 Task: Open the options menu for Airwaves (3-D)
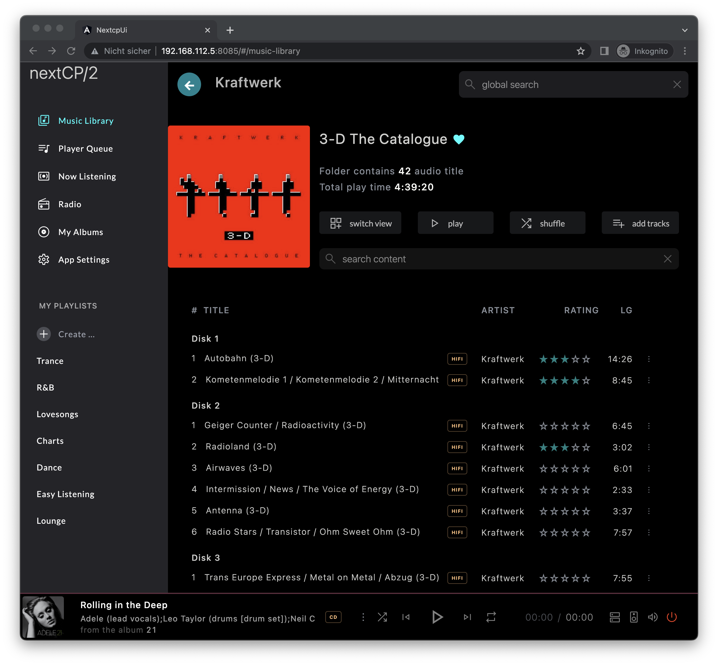click(649, 468)
